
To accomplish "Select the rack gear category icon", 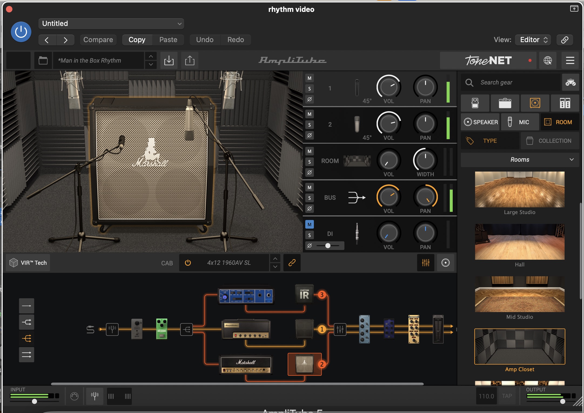I will pos(565,103).
